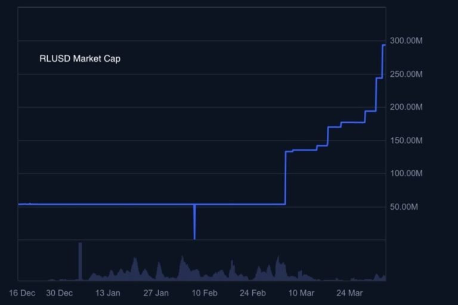Click the 16 Dec date label
The image size is (458, 305).
(23, 293)
